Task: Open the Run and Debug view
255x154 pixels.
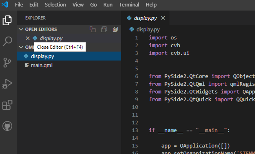Action: (7, 84)
